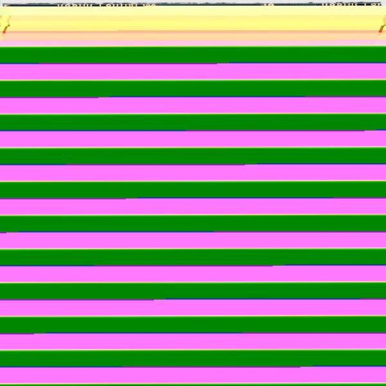
Task: Select the third green stripe from top
Action: pyautogui.click(x=193, y=122)
